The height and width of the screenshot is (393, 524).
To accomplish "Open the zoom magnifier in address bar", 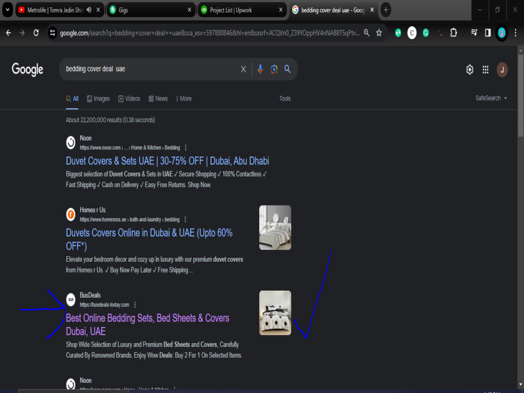I will pyautogui.click(x=367, y=32).
